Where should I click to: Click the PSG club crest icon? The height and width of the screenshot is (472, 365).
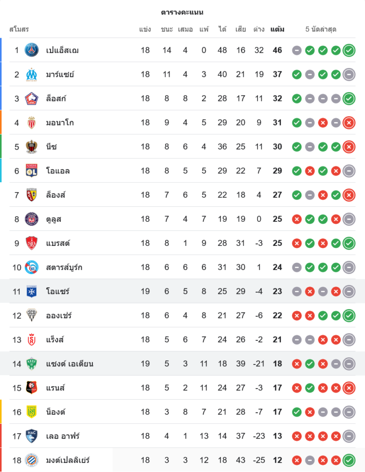pos(32,50)
